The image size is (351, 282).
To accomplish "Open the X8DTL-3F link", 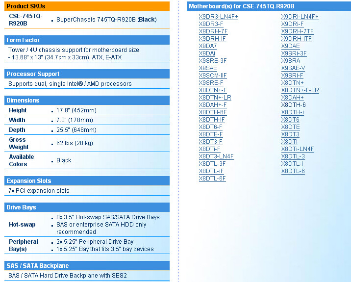I will coord(212,164).
